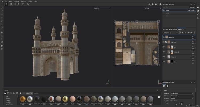Viewport: 200px width, 107px height.
Task: Open the 3D viewport Material dropdown
Action: tap(102, 8)
